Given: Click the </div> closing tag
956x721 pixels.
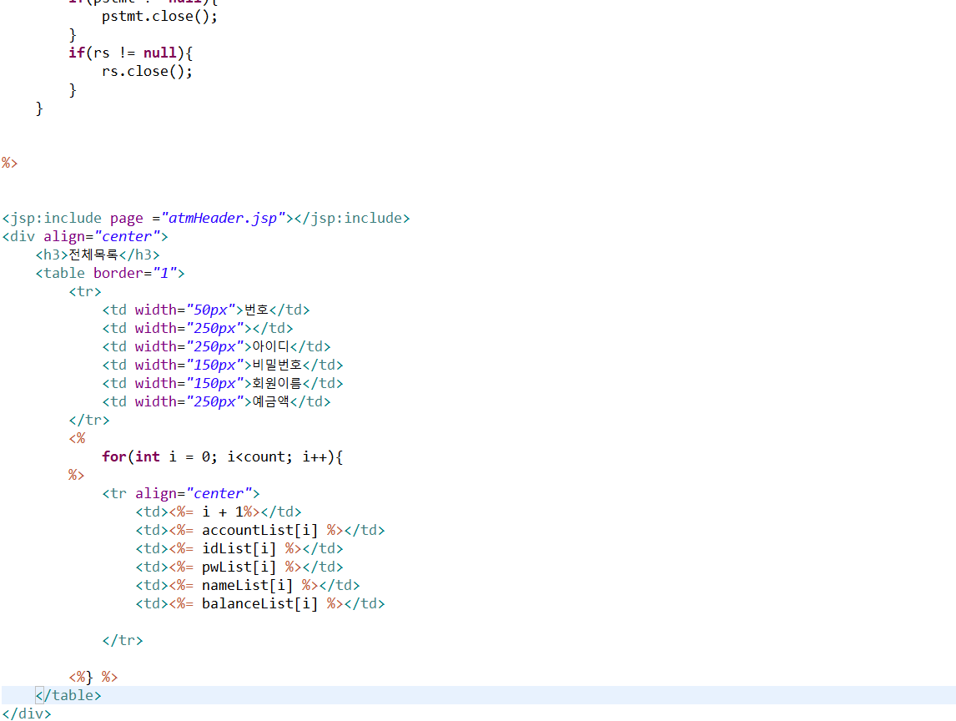Looking at the screenshot, I should [x=27, y=713].
